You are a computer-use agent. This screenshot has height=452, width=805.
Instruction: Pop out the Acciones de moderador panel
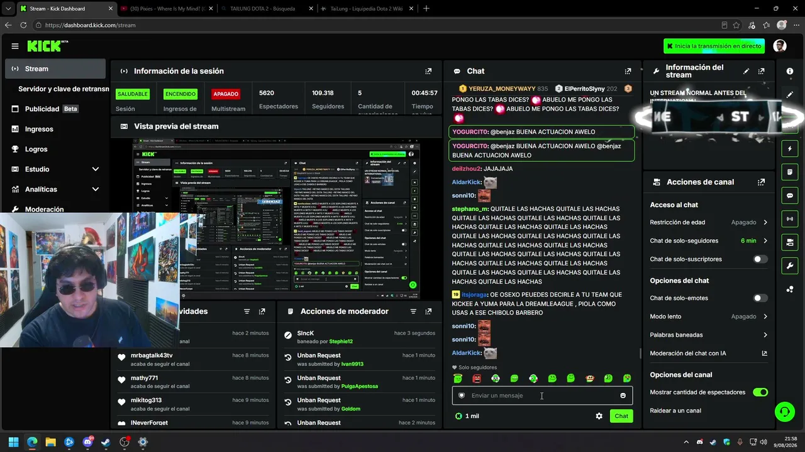click(x=428, y=311)
